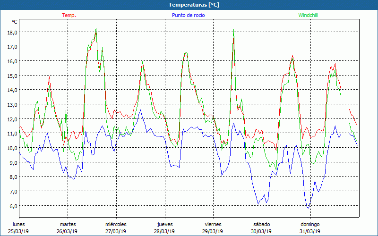Click the date 25/03/19
Image resolution: width=378 pixels, height=236 pixels.
point(18,231)
